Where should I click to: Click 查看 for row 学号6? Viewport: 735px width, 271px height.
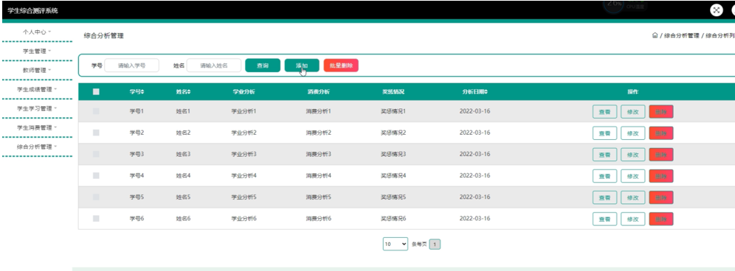click(604, 219)
